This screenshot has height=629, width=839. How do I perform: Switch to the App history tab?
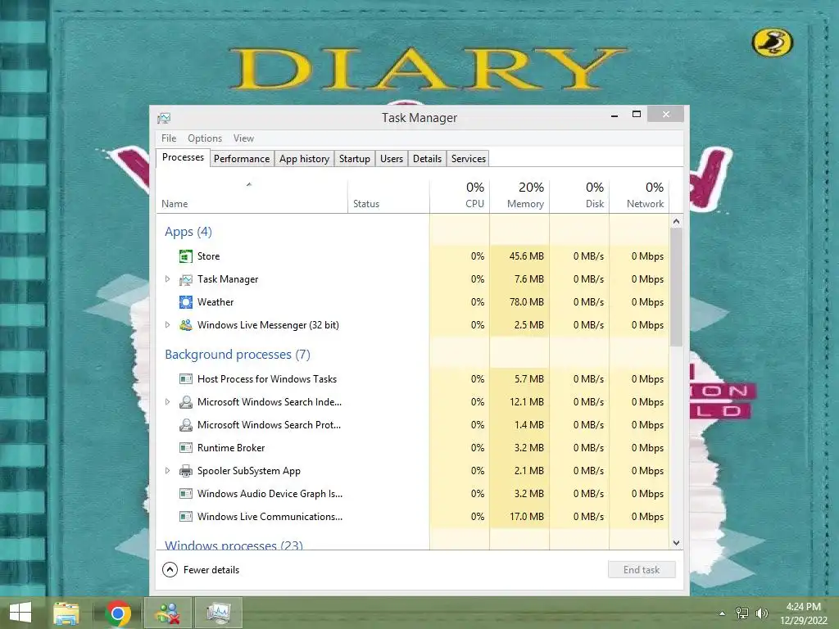[x=304, y=159]
